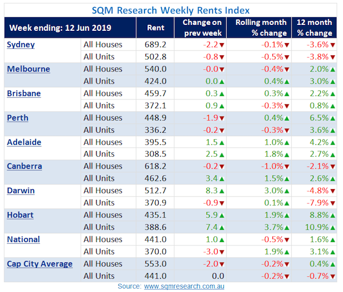Select the Rent column header

155,28
